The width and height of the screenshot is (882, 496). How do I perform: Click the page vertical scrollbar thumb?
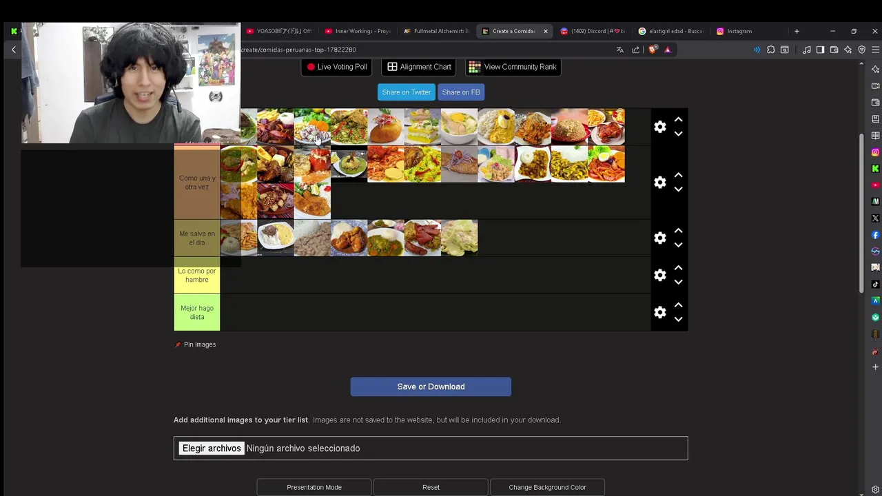coord(861,212)
